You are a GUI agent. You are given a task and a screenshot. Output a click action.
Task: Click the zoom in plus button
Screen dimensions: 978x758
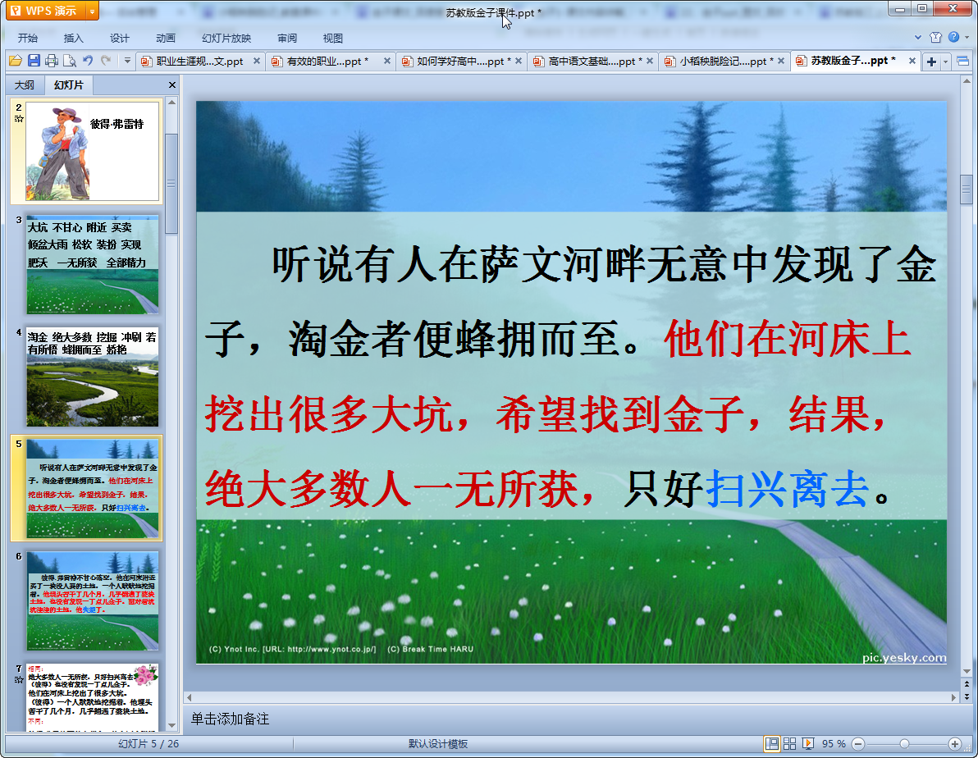tap(955, 744)
